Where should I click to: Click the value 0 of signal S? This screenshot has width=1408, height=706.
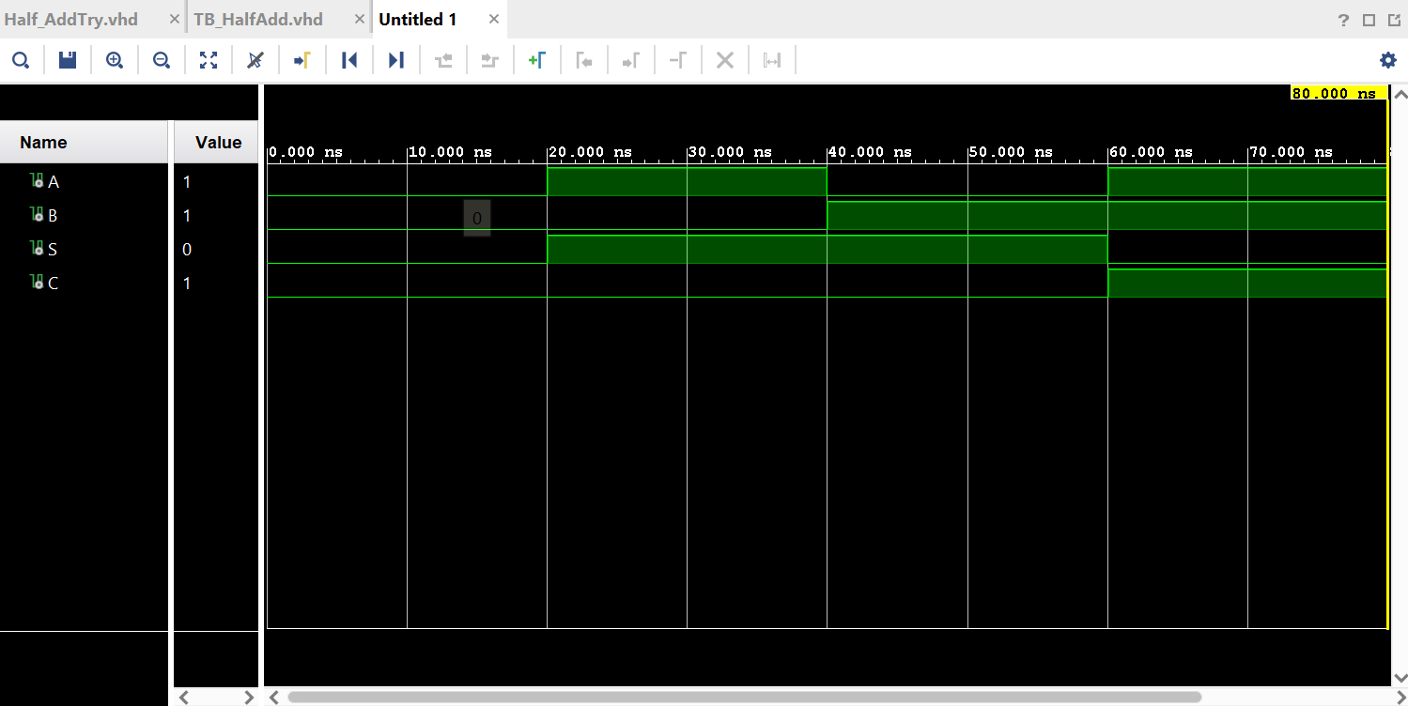click(x=187, y=250)
